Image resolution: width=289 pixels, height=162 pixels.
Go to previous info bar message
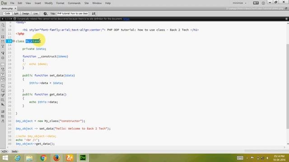[x=2, y=19]
